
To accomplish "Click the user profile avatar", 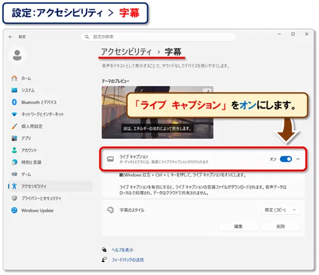I will [x=18, y=55].
